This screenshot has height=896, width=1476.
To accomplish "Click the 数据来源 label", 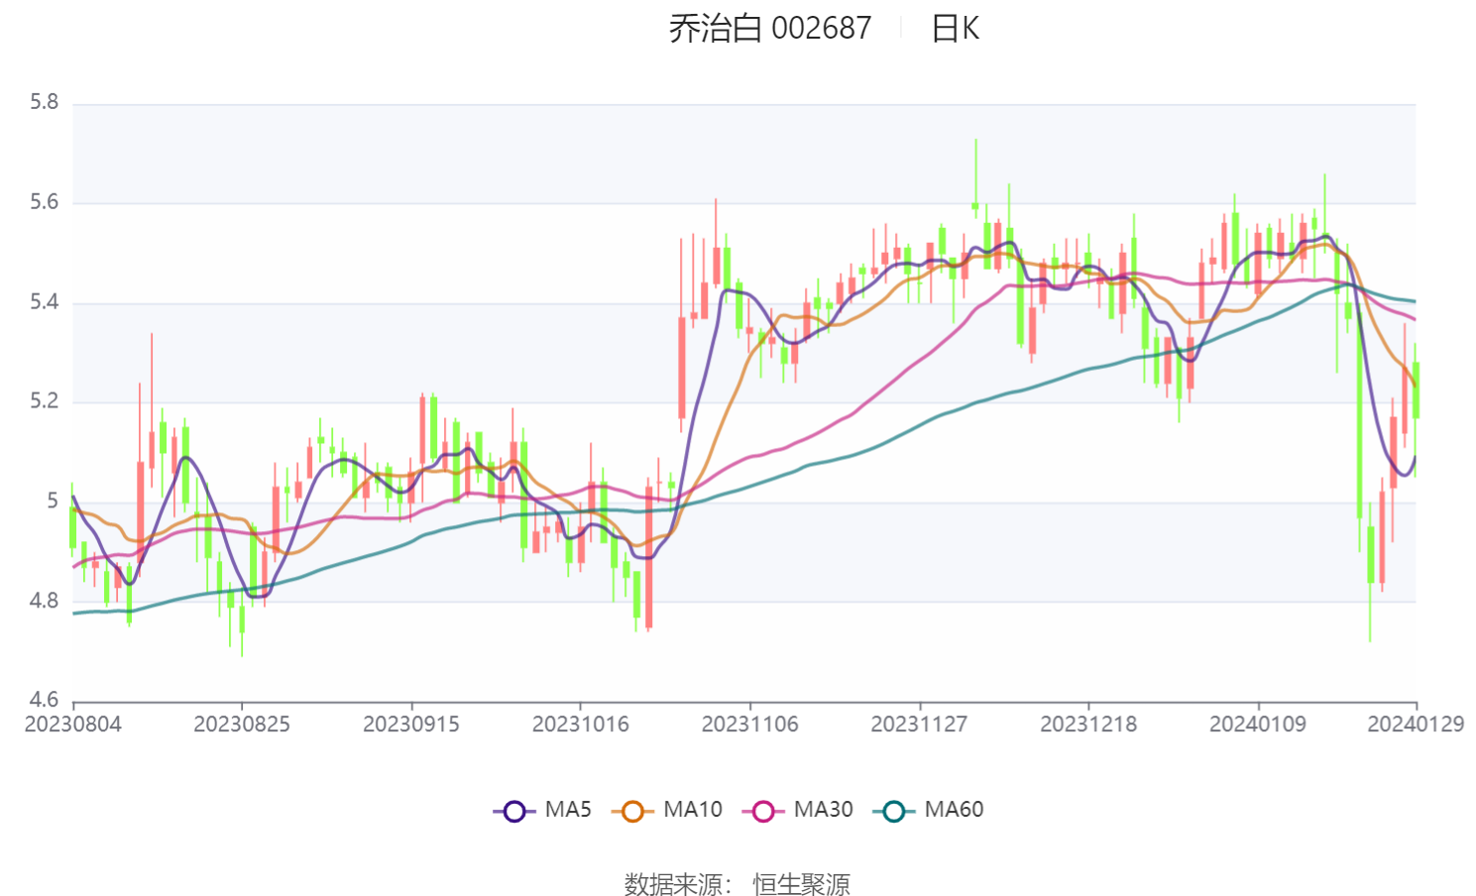I will 677,883.
